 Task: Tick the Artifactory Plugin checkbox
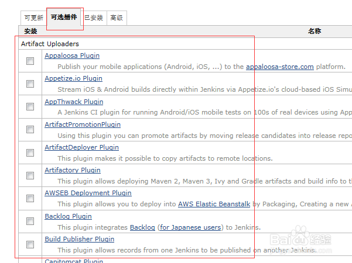coord(30,175)
